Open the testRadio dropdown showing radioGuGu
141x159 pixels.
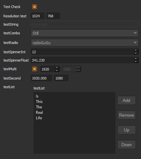[x=85, y=43]
